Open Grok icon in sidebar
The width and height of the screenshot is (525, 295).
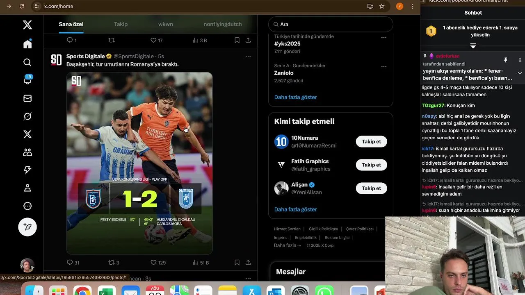point(27,116)
